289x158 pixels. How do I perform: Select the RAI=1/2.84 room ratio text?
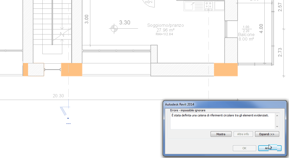click(164, 34)
